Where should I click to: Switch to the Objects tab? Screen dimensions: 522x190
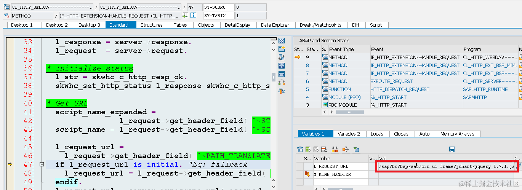[206, 25]
